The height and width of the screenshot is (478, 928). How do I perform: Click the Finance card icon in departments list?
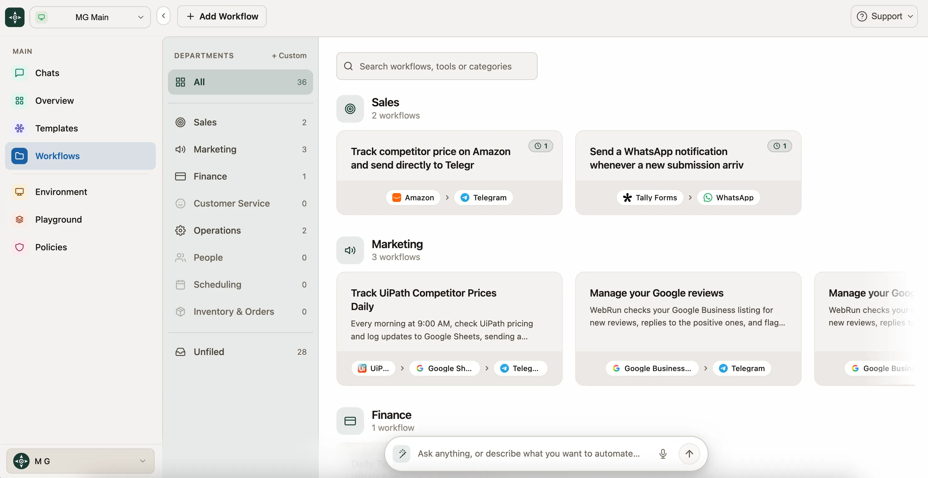click(180, 176)
